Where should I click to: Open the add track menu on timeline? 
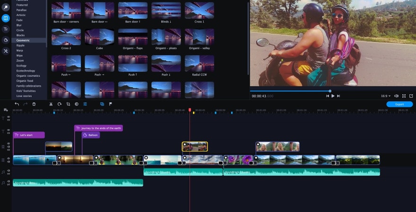tap(6, 110)
